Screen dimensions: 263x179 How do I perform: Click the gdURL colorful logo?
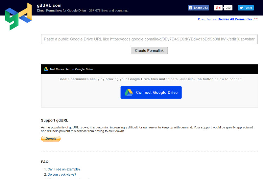pos(18,16)
